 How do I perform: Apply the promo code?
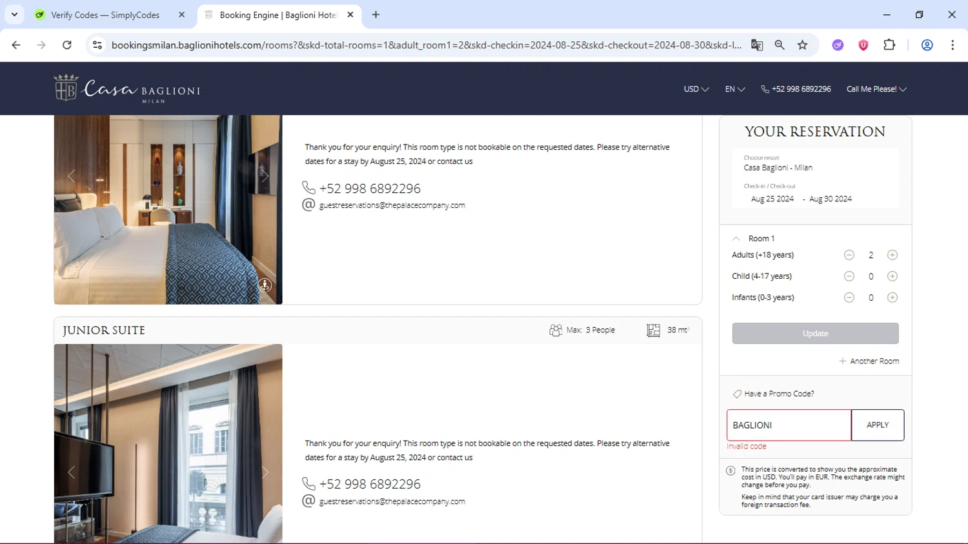878,425
